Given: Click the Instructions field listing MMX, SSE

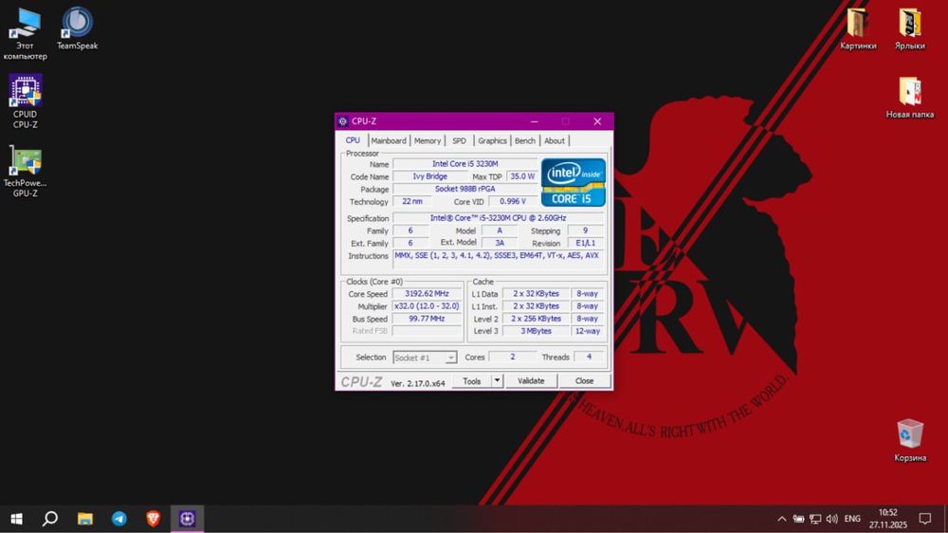Looking at the screenshot, I should coord(499,259).
